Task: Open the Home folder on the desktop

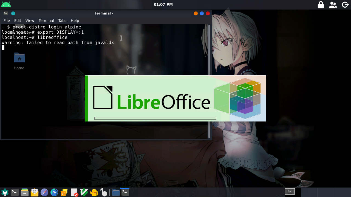Action: (19, 61)
